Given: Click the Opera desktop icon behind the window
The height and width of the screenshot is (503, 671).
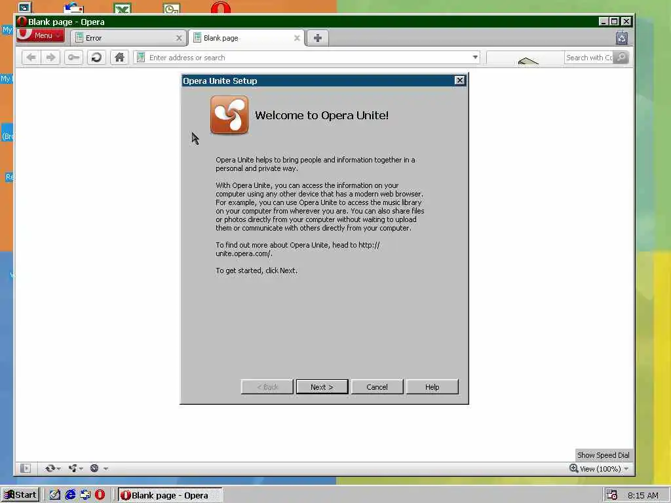Looking at the screenshot, I should (x=221, y=7).
